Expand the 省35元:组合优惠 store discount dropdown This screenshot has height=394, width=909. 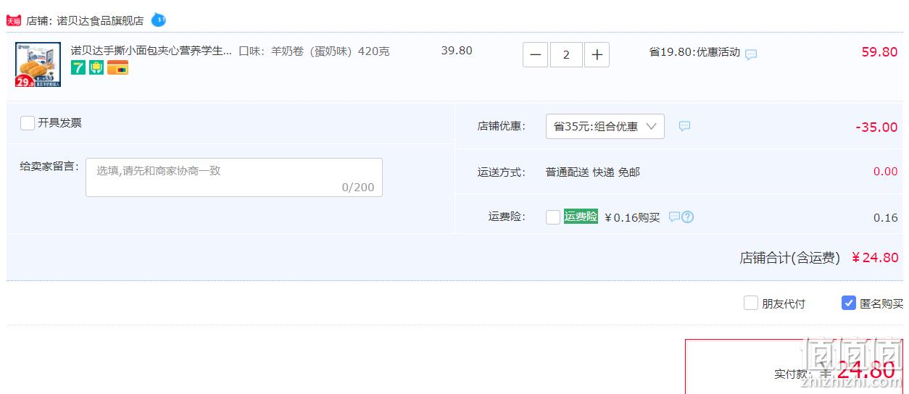click(605, 126)
